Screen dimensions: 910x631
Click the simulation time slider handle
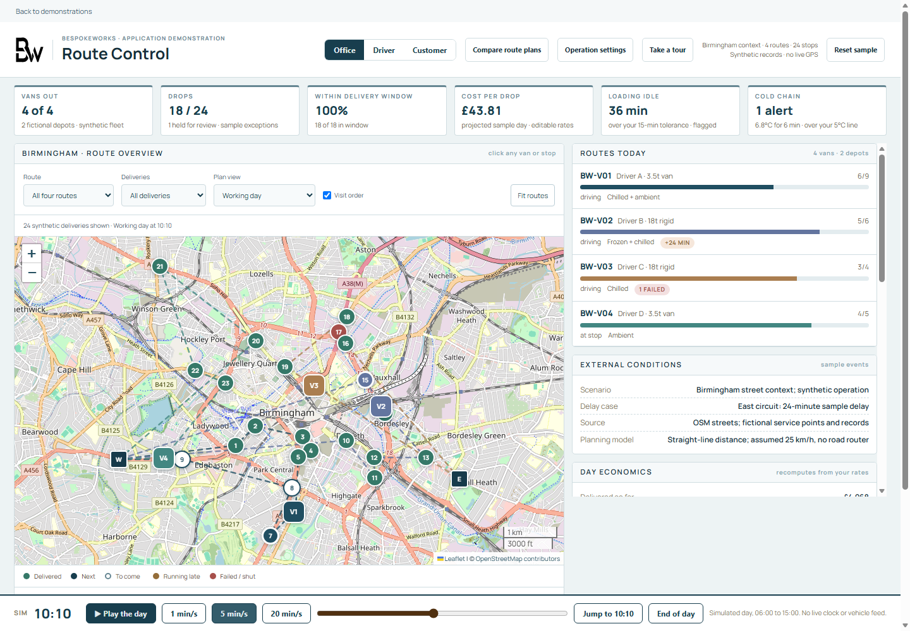point(434,613)
